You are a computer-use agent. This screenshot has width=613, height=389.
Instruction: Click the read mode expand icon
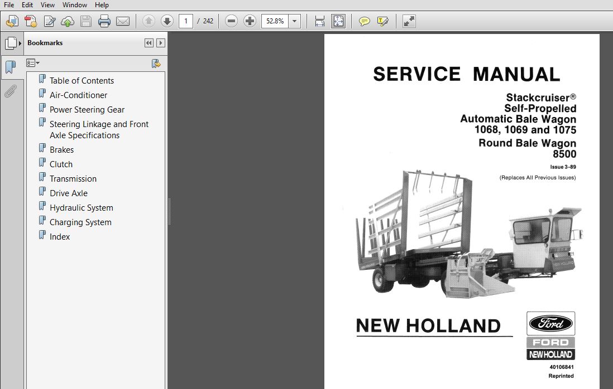point(409,21)
